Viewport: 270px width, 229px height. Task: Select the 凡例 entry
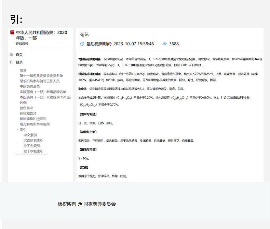point(23,103)
